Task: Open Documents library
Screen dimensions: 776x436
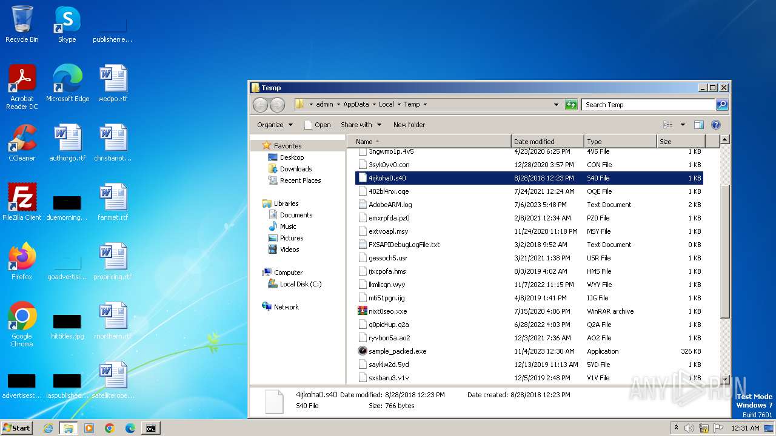Action: tap(296, 215)
